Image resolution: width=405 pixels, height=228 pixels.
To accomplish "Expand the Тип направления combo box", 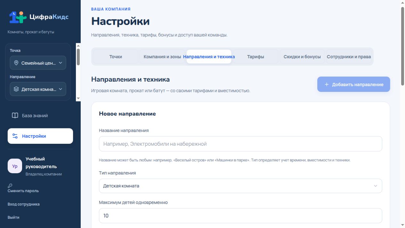I will [240, 186].
